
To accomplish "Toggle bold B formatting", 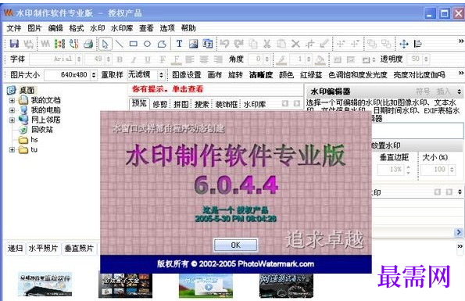I will [120, 59].
